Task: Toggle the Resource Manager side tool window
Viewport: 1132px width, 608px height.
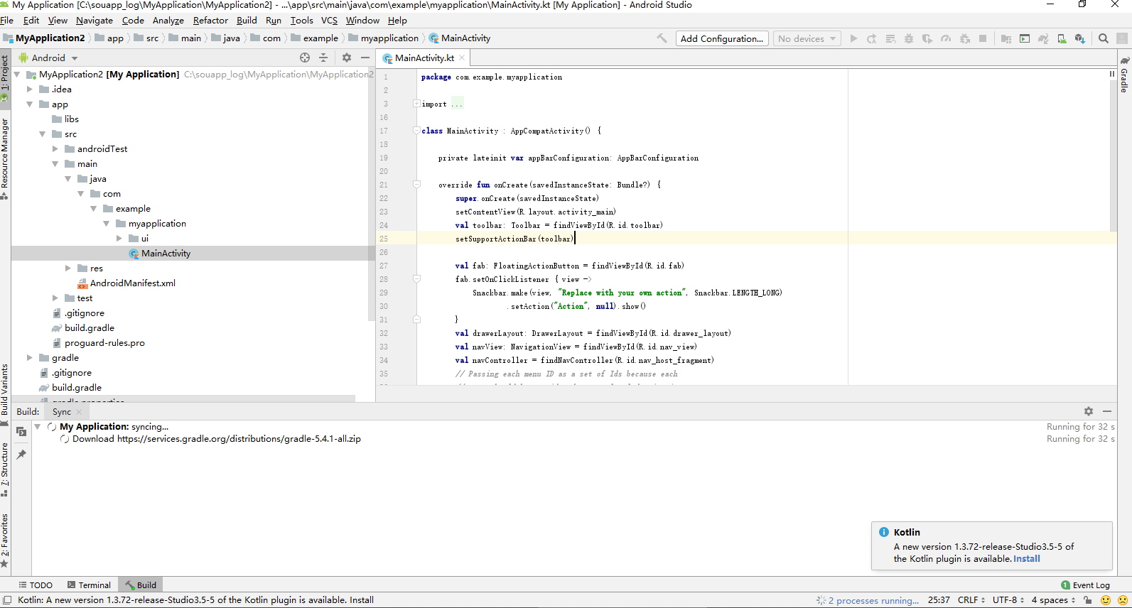Action: pyautogui.click(x=5, y=158)
